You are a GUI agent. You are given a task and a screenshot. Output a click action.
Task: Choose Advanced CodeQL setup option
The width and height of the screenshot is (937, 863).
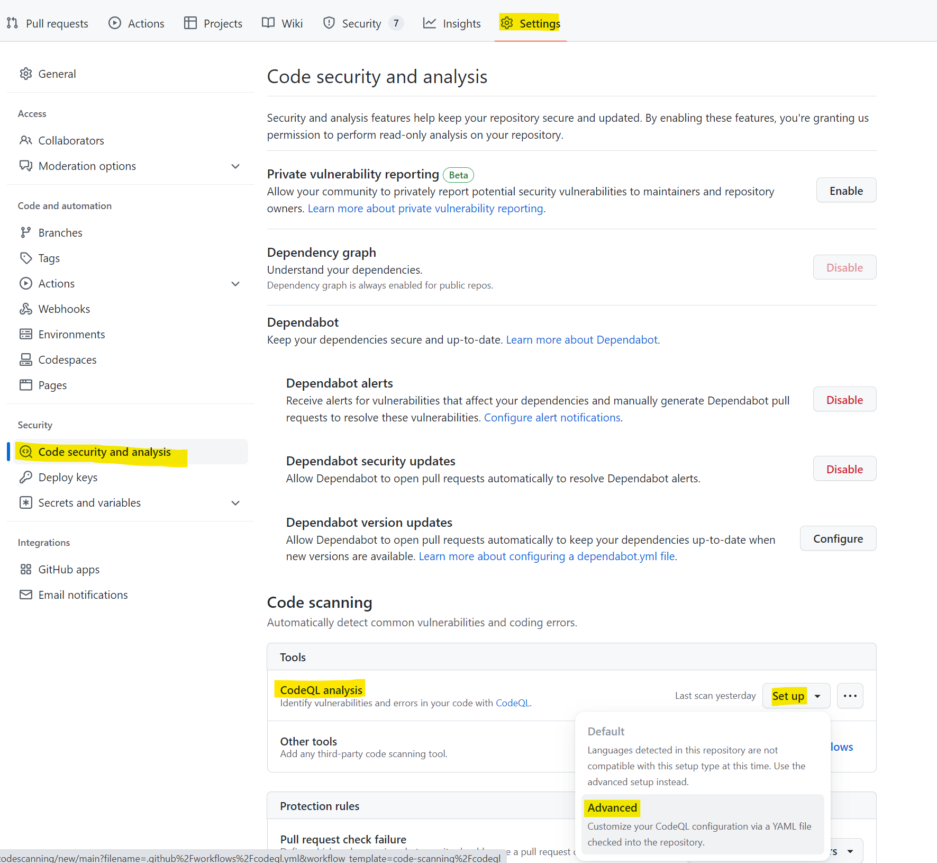pyautogui.click(x=612, y=807)
